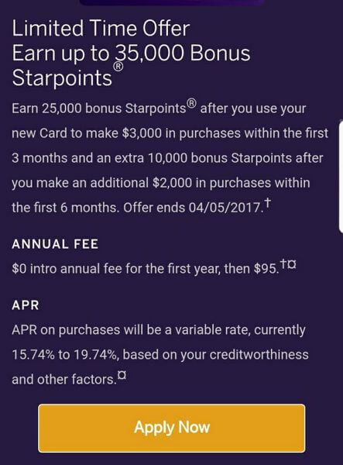Screen dimensions: 343x465
Task: Open dagger footnote after $95 fee
Action: coord(283,263)
